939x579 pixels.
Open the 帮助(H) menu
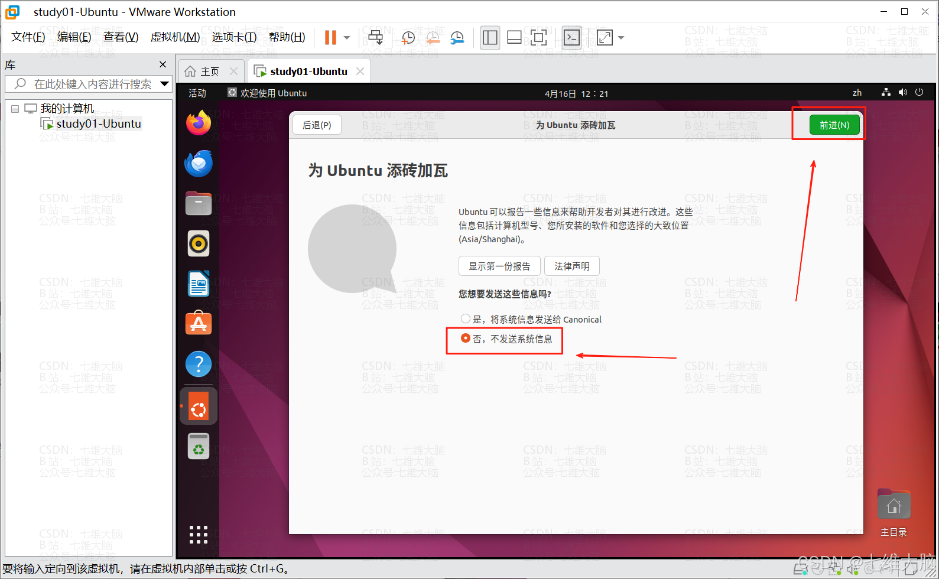click(287, 37)
